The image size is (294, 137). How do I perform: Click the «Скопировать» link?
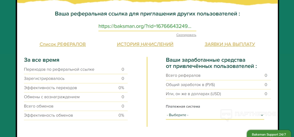[x=186, y=35]
